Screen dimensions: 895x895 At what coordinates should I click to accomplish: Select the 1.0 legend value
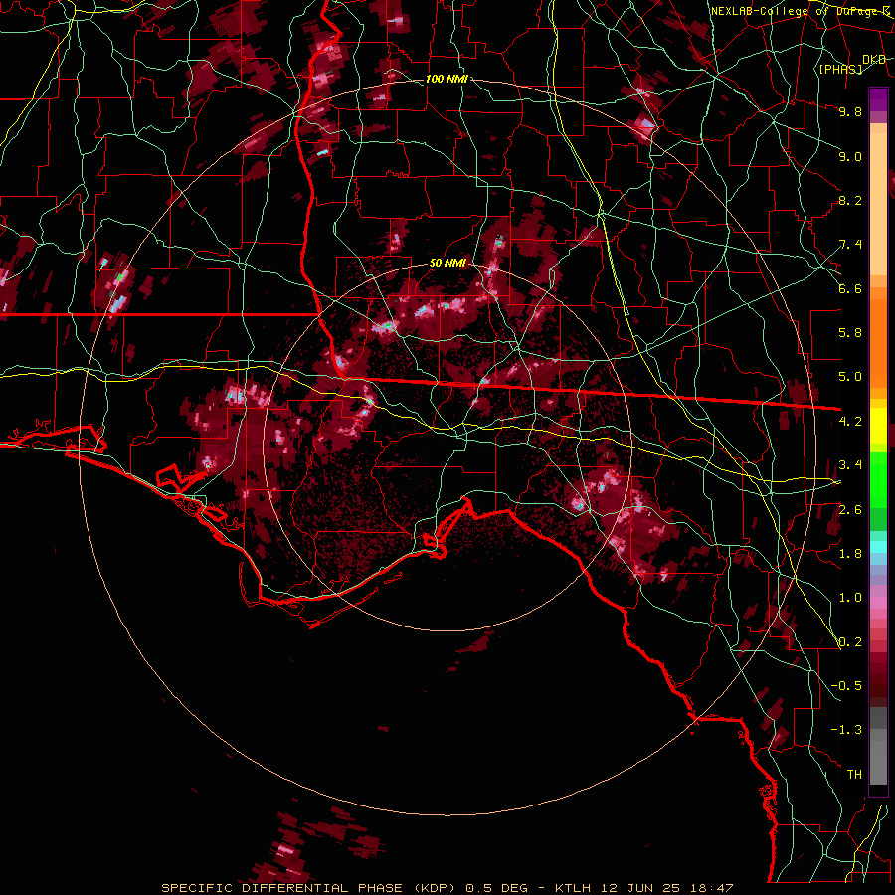850,598
